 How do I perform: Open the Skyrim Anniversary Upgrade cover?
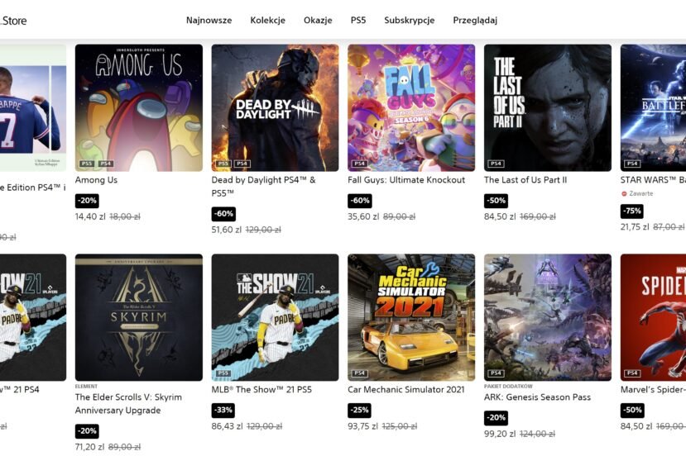(x=139, y=317)
